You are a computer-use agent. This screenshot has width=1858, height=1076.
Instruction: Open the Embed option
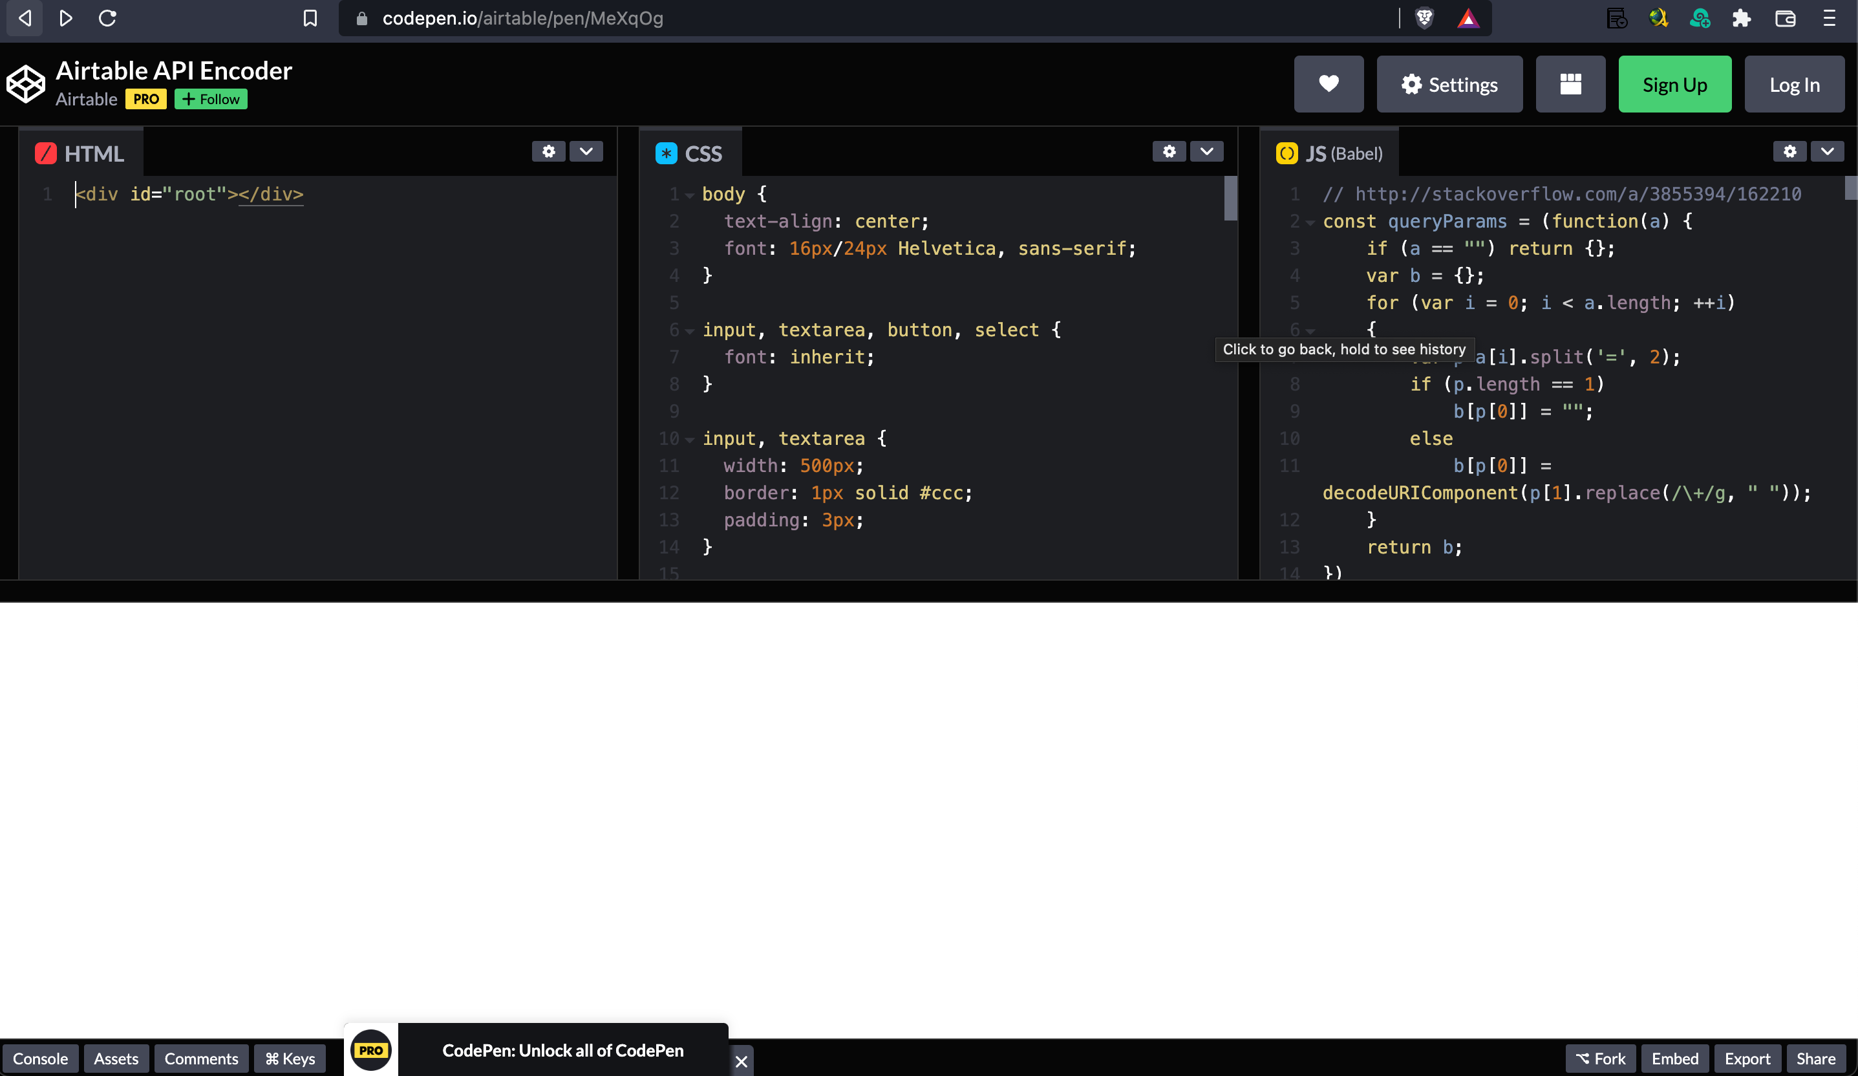click(x=1674, y=1059)
